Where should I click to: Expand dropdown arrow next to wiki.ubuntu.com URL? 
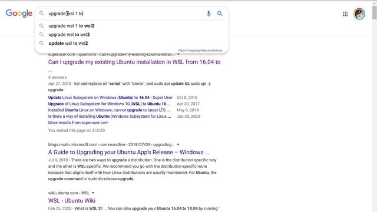click(93, 193)
